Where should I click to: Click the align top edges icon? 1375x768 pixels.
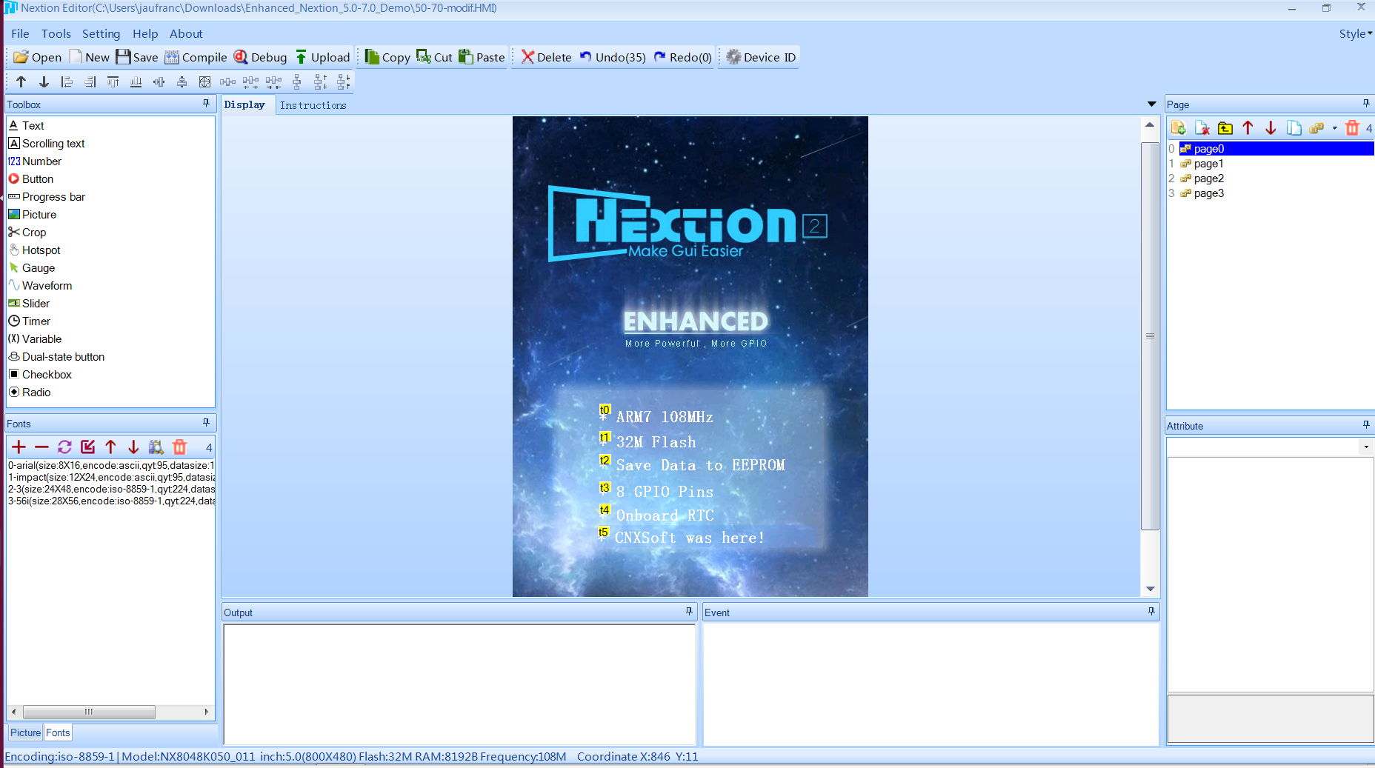pos(113,82)
